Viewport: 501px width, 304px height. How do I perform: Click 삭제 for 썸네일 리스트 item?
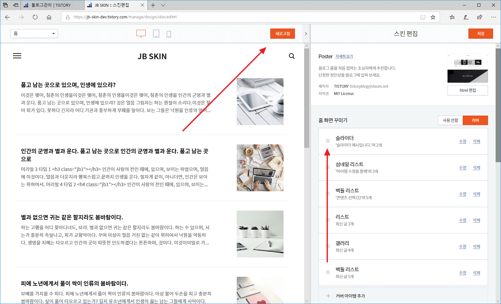click(x=477, y=168)
